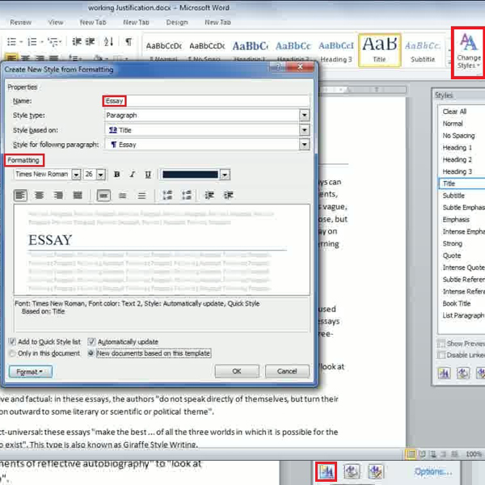Decrease indent in style dialog
The width and height of the screenshot is (485, 485).
click(209, 195)
